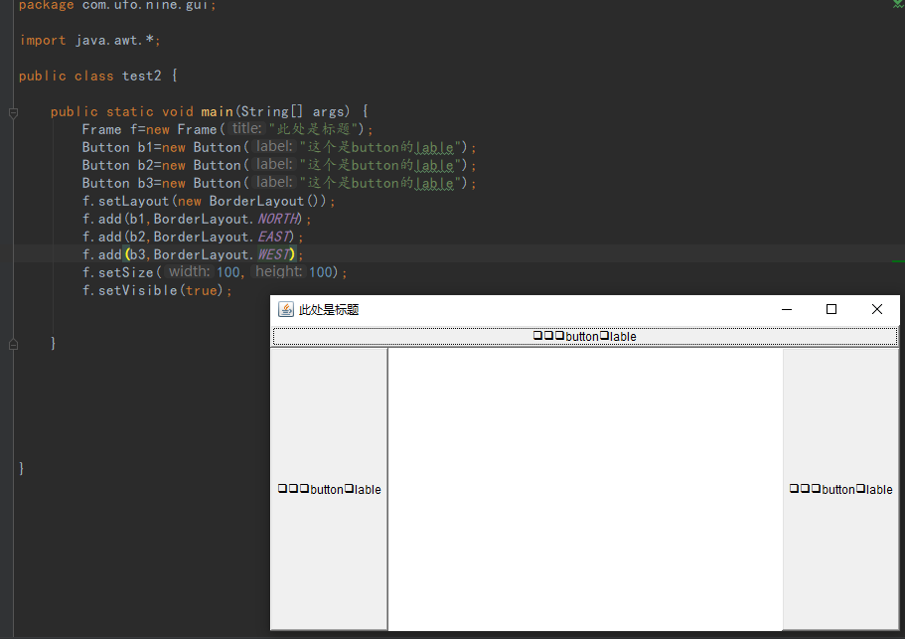Minimize the 此处是标题 window
Viewport: 905px width, 639px height.
[x=786, y=309]
